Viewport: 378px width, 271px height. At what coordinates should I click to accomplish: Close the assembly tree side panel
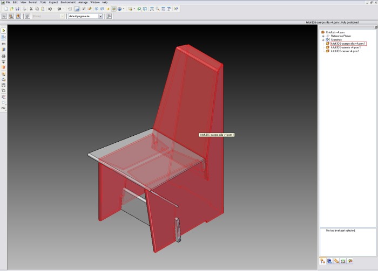coord(375,27)
